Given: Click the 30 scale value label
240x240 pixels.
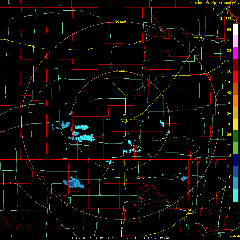Looking at the screenshot, I should [x=229, y=124].
